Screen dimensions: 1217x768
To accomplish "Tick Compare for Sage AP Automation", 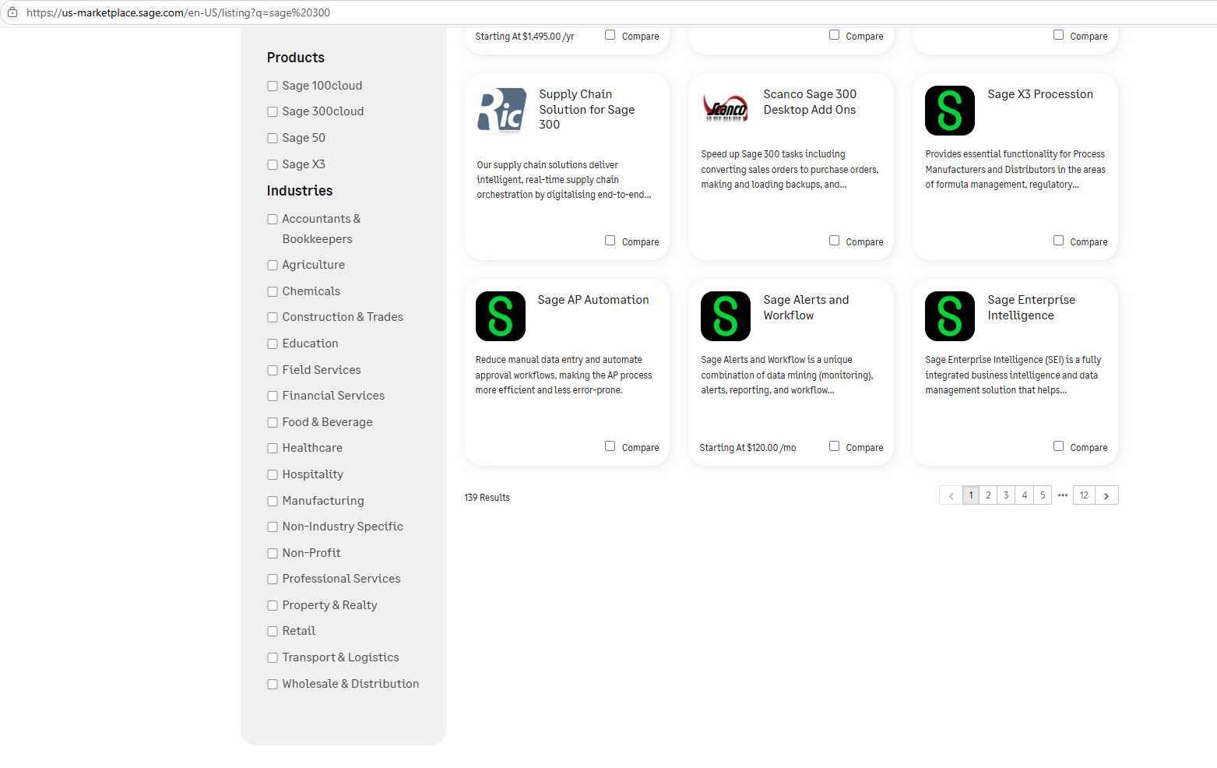I will pyautogui.click(x=610, y=446).
